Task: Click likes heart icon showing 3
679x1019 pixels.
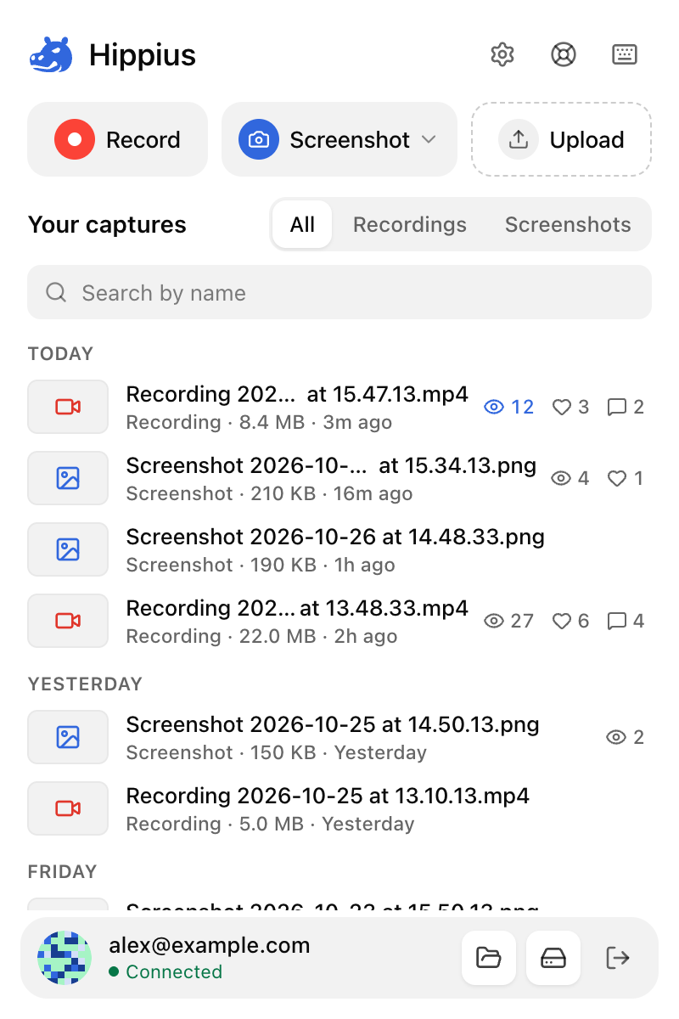Action: 561,408
